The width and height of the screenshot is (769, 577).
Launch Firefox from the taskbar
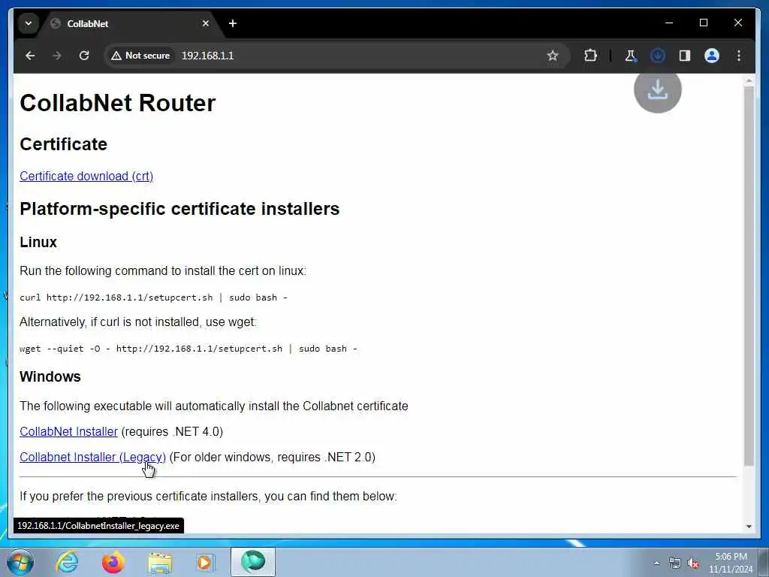(113, 562)
